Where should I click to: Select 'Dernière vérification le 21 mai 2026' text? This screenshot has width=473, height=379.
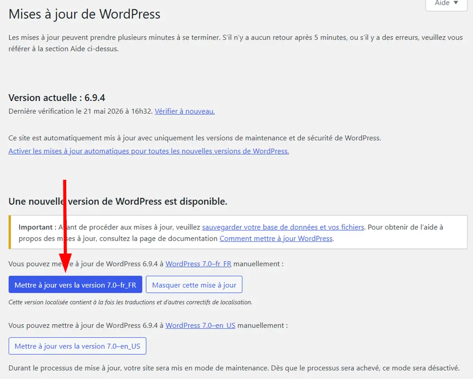(66, 111)
